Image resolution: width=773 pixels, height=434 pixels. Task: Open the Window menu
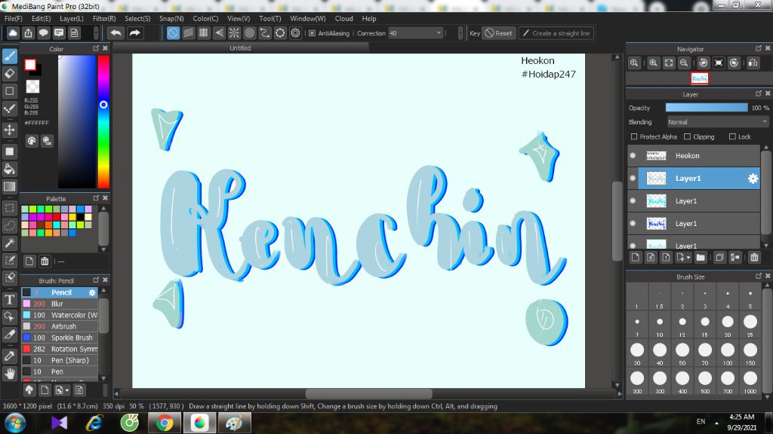(308, 19)
